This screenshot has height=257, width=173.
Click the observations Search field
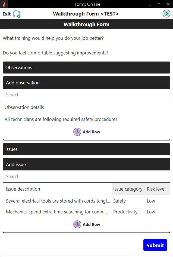86,94
